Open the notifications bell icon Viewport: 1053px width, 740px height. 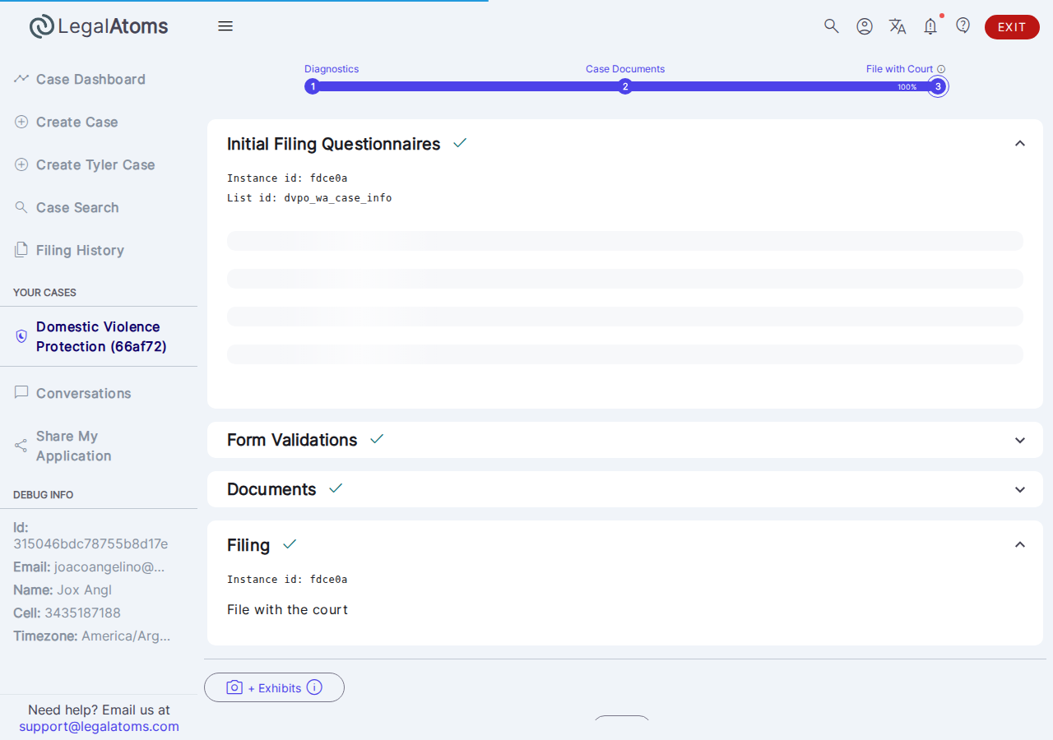[930, 26]
